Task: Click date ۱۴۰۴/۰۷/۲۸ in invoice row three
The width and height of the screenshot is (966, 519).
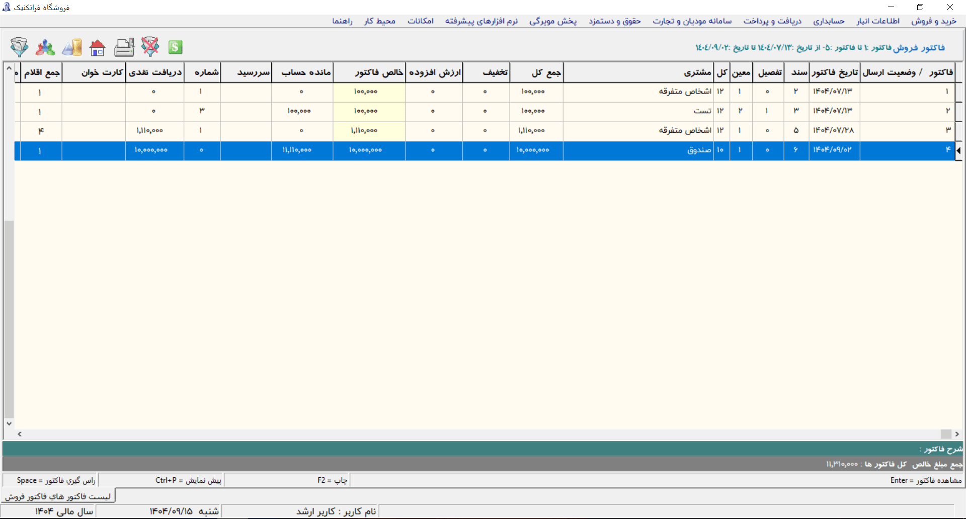Action: [834, 130]
